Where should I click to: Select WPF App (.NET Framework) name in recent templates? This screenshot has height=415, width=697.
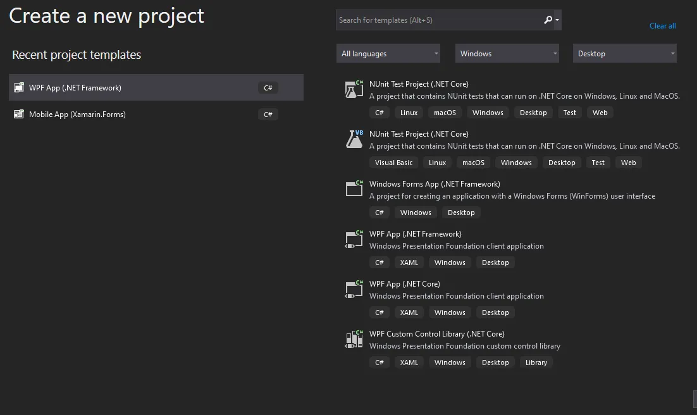click(75, 88)
